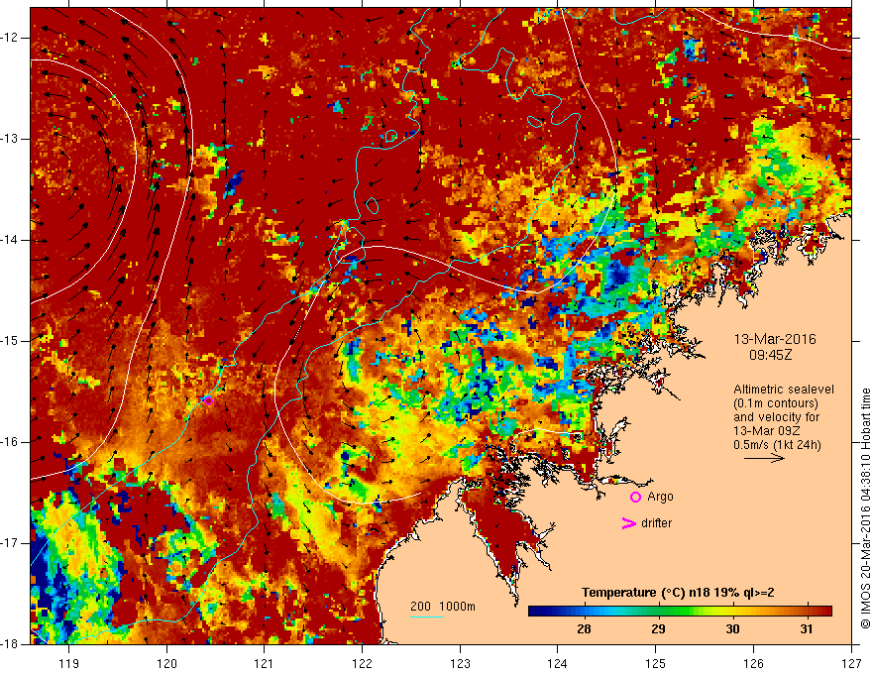872x674 pixels.
Task: Click the latitude label '-17'
Action: [11, 543]
